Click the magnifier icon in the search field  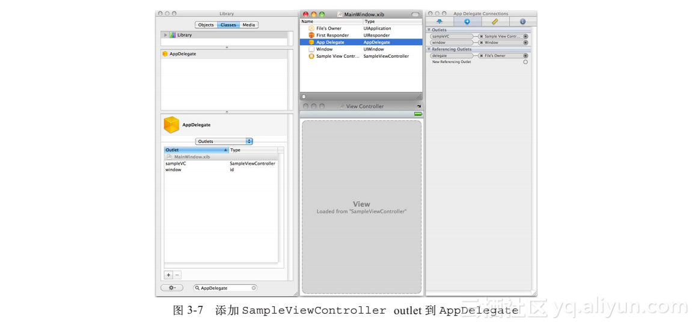pyautogui.click(x=198, y=288)
